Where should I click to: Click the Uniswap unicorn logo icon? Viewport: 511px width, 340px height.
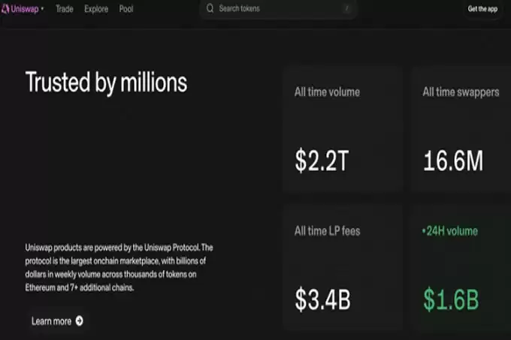(5, 9)
